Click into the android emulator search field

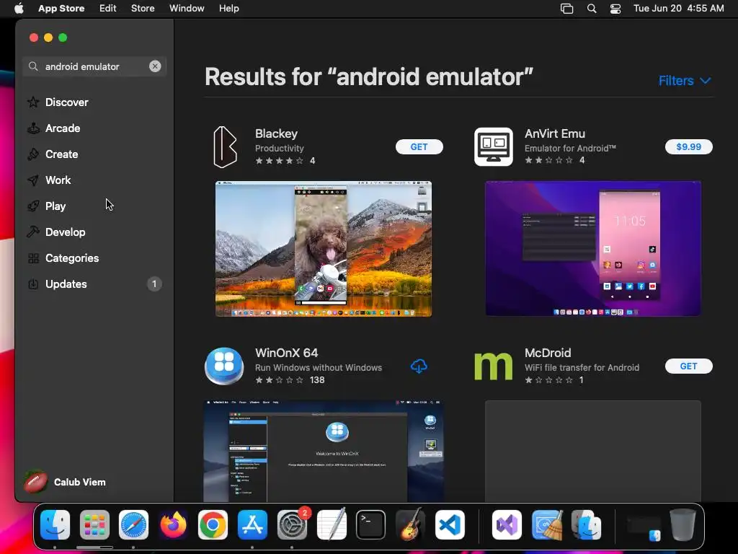(94, 66)
